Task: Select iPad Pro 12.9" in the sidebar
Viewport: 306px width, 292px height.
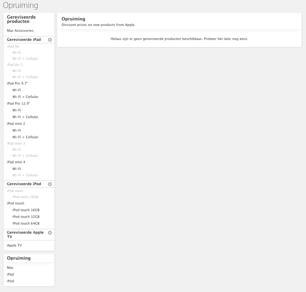Action: 19,103
